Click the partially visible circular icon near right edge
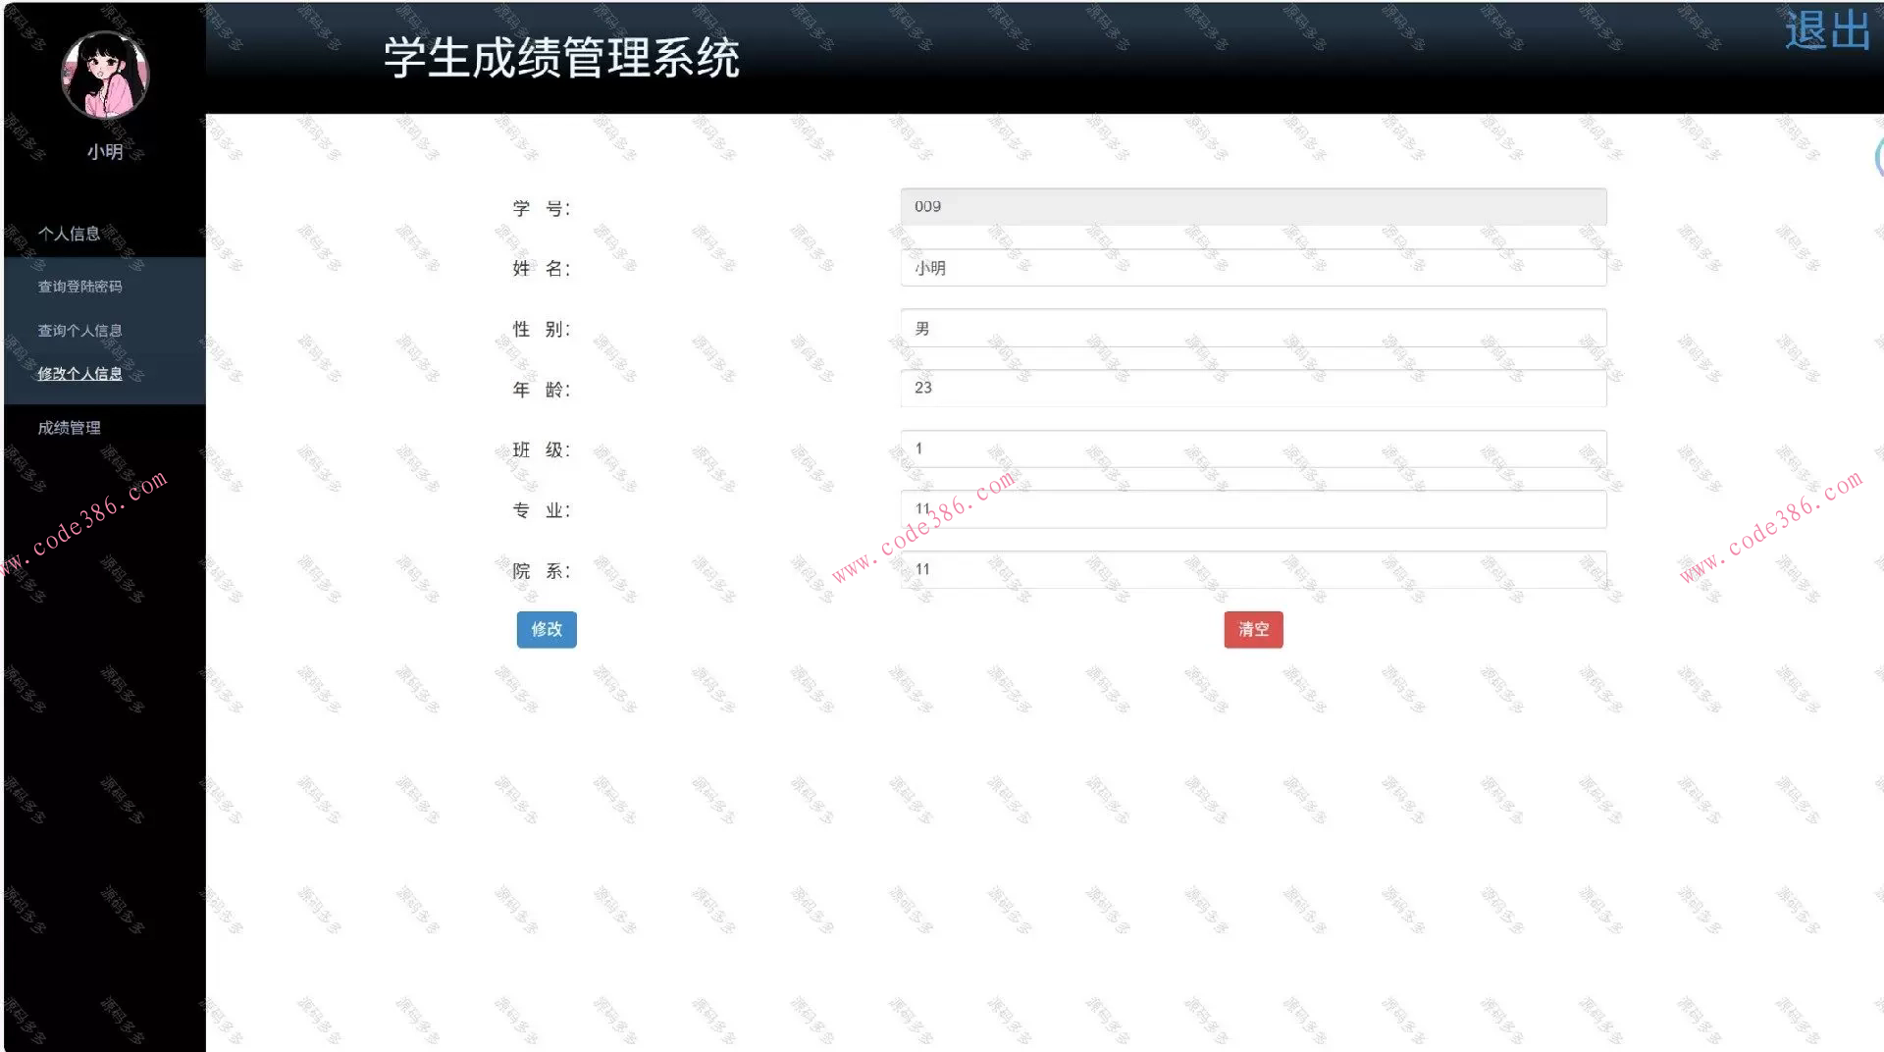Viewport: 1884px width, 1052px height. (x=1878, y=157)
